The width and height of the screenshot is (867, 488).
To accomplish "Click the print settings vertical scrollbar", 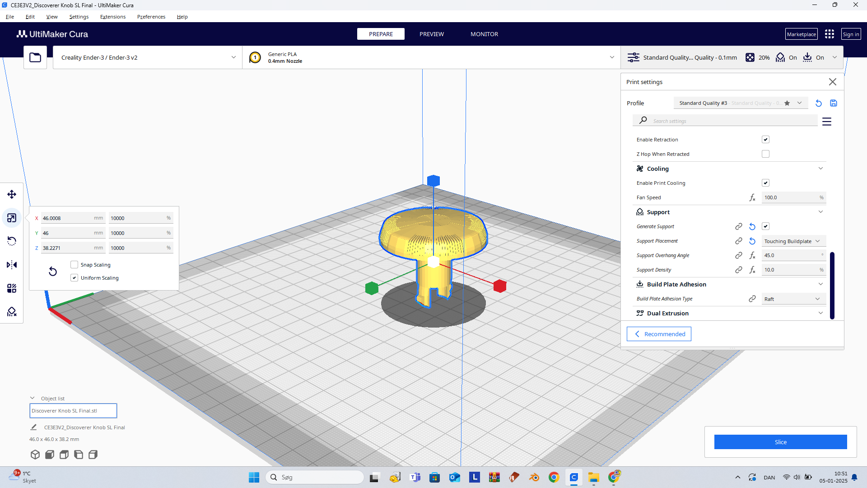I will coord(832,286).
